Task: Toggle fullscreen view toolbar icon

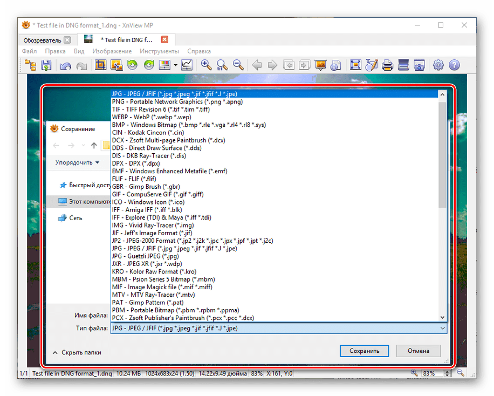Action: pos(355,65)
